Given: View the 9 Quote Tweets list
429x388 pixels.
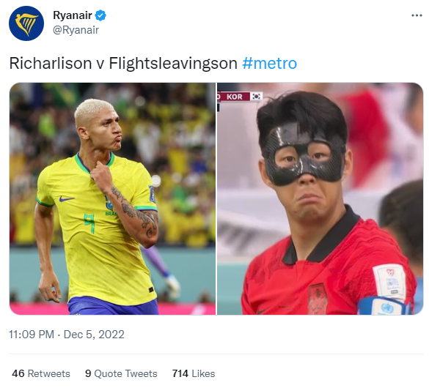Looking at the screenshot, I should tap(121, 373).
